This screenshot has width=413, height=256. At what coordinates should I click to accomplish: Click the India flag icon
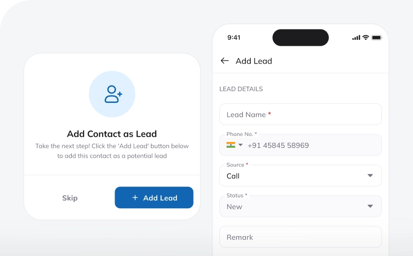pos(231,145)
